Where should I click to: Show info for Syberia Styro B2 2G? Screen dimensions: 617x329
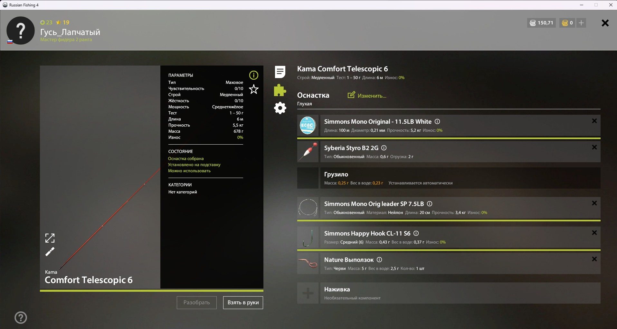[x=384, y=148]
